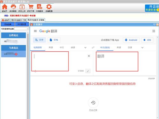The height and width of the screenshot is (119, 159).
Task: Switch to the 甩手开店能手-多客服 tab
Action: (36, 20)
